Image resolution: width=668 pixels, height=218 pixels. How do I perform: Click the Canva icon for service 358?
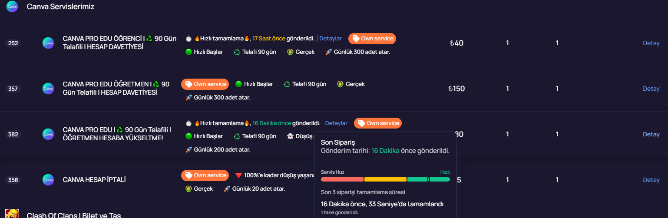tap(48, 180)
